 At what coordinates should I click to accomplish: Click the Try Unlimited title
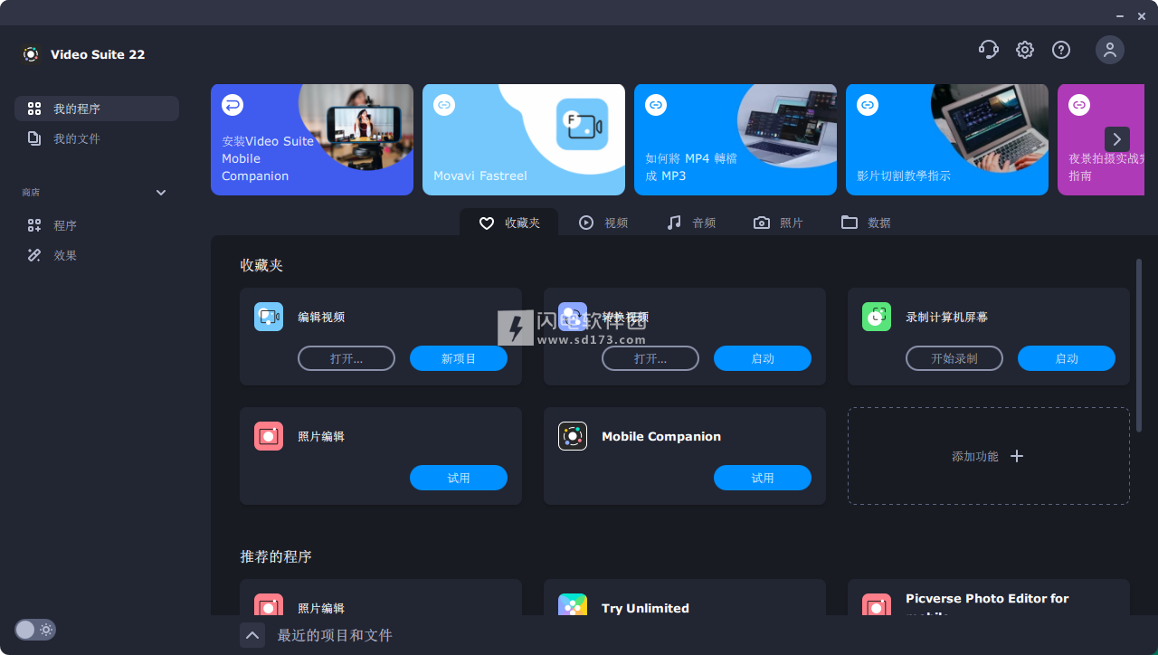coord(645,608)
